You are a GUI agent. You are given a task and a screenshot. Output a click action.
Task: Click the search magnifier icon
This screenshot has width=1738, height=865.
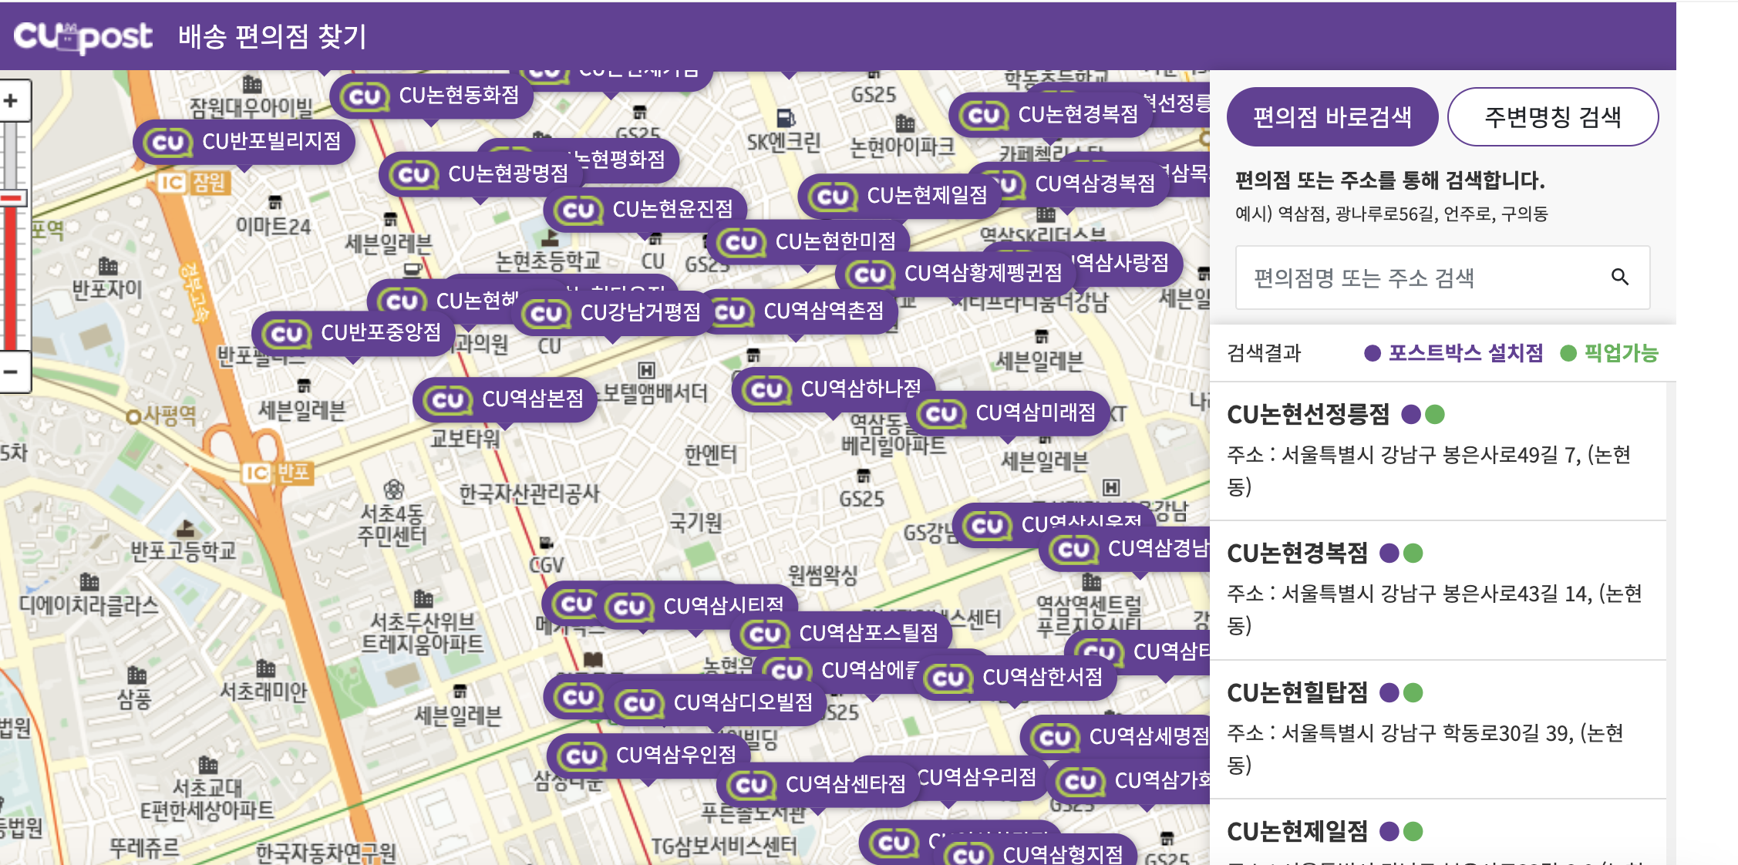point(1619,278)
